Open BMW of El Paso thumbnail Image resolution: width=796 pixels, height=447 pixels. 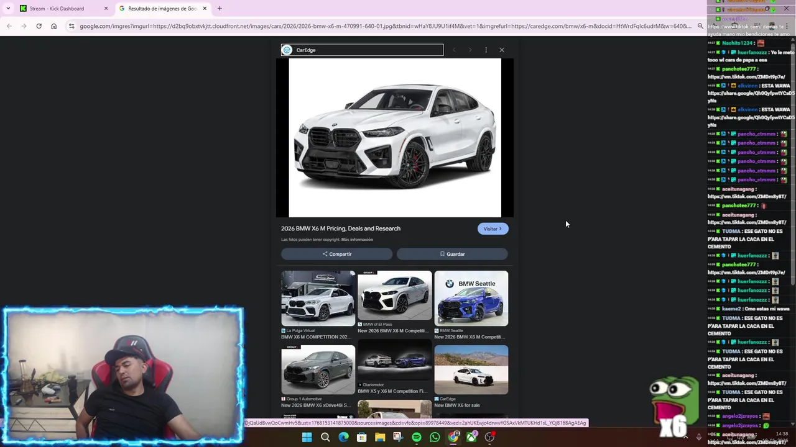pos(394,296)
